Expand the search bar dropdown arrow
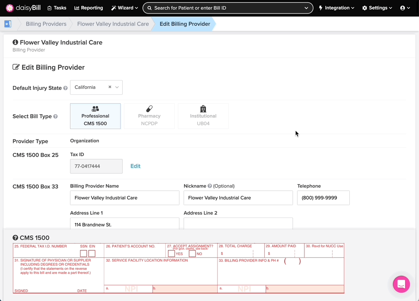The width and height of the screenshot is (419, 301). tap(306, 8)
